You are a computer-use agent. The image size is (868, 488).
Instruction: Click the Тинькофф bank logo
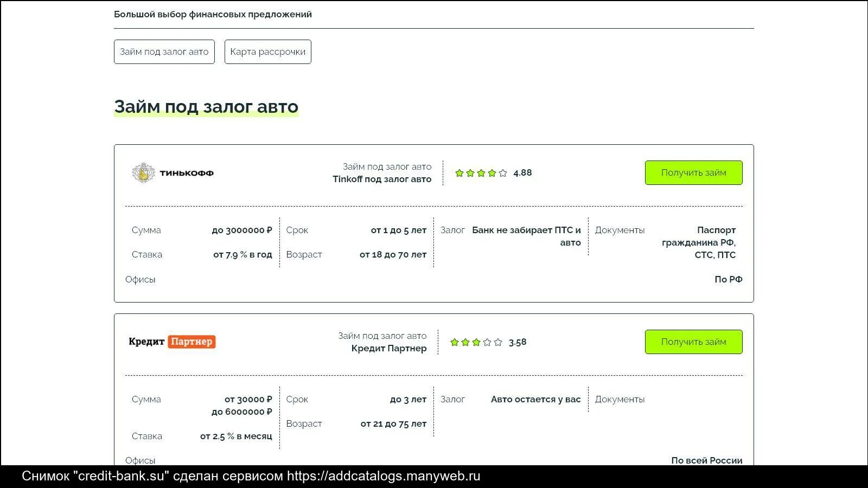click(173, 173)
